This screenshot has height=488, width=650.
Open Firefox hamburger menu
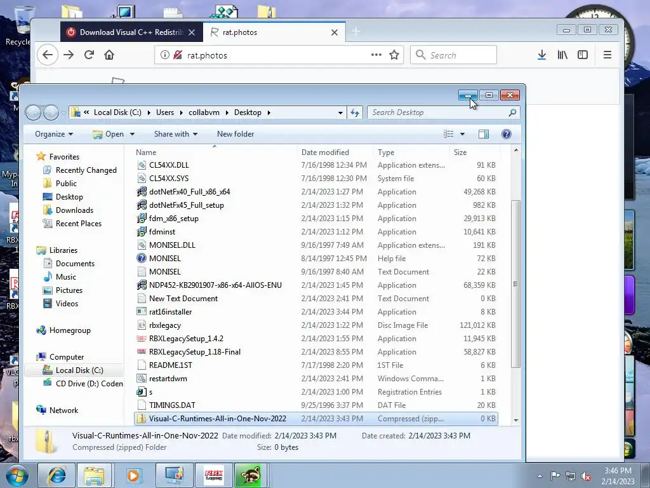(x=607, y=55)
